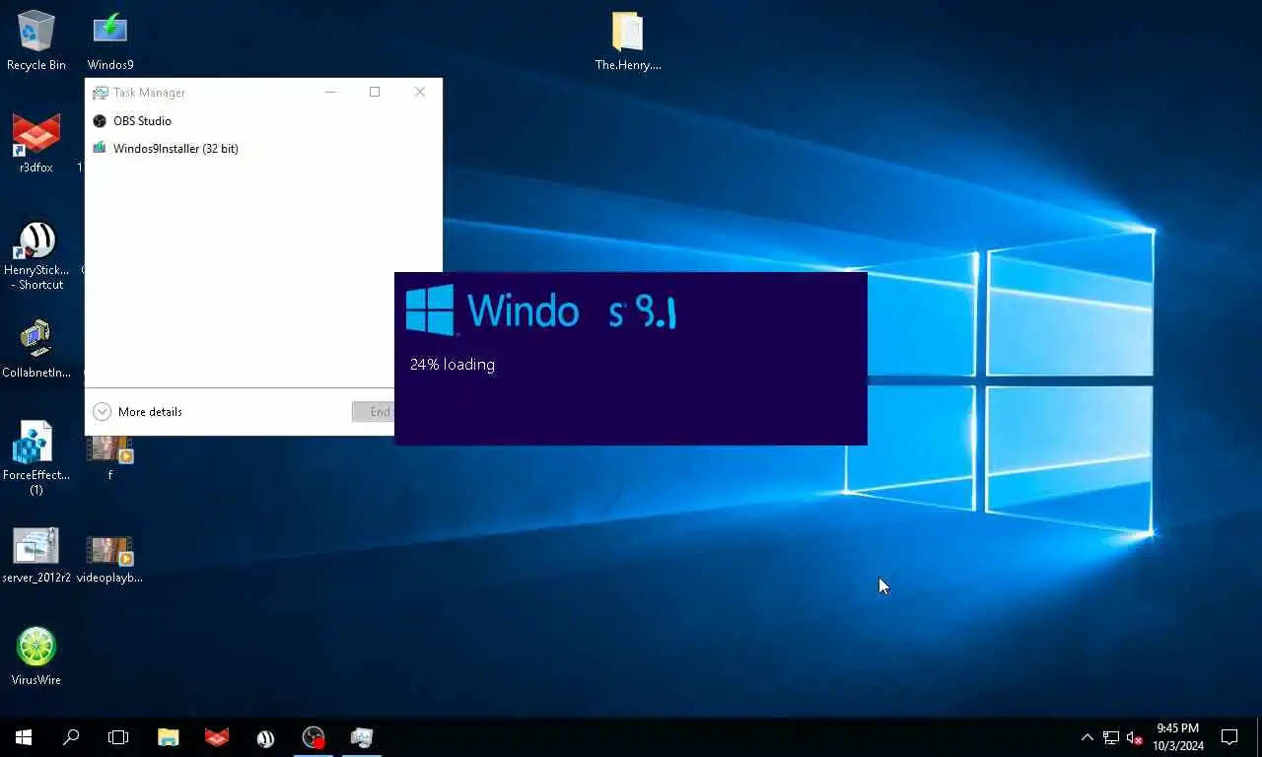Image resolution: width=1262 pixels, height=757 pixels.
Task: Open Task View on the taskbar
Action: (x=118, y=737)
